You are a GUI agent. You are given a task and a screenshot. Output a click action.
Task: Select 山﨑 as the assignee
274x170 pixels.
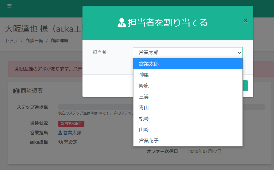(x=188, y=130)
